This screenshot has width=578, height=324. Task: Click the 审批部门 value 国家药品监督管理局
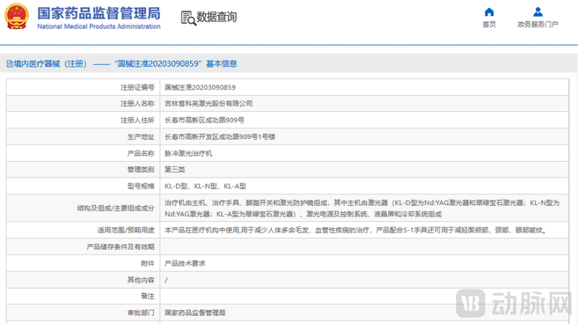coord(195,313)
